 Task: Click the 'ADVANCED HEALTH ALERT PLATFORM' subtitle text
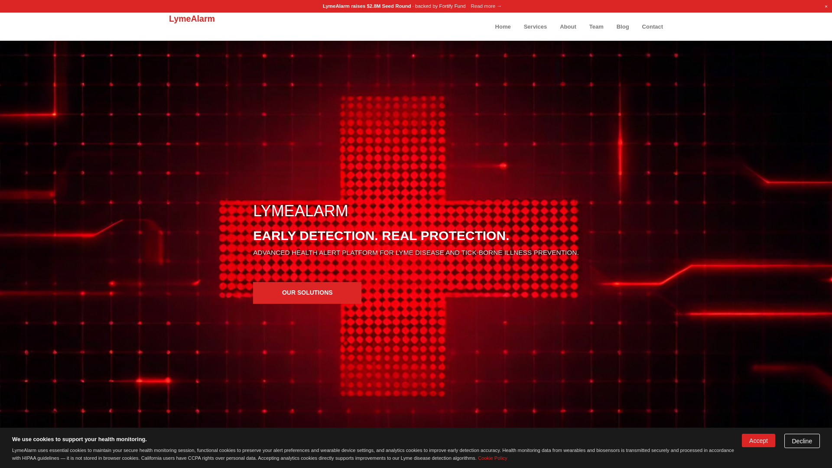[416, 253]
